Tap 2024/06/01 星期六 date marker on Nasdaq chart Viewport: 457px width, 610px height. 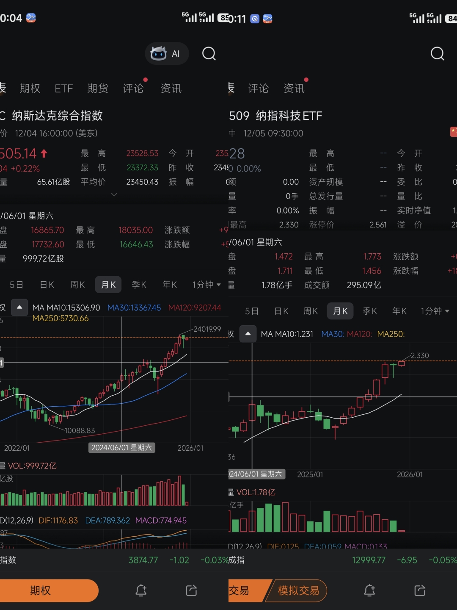pos(121,448)
